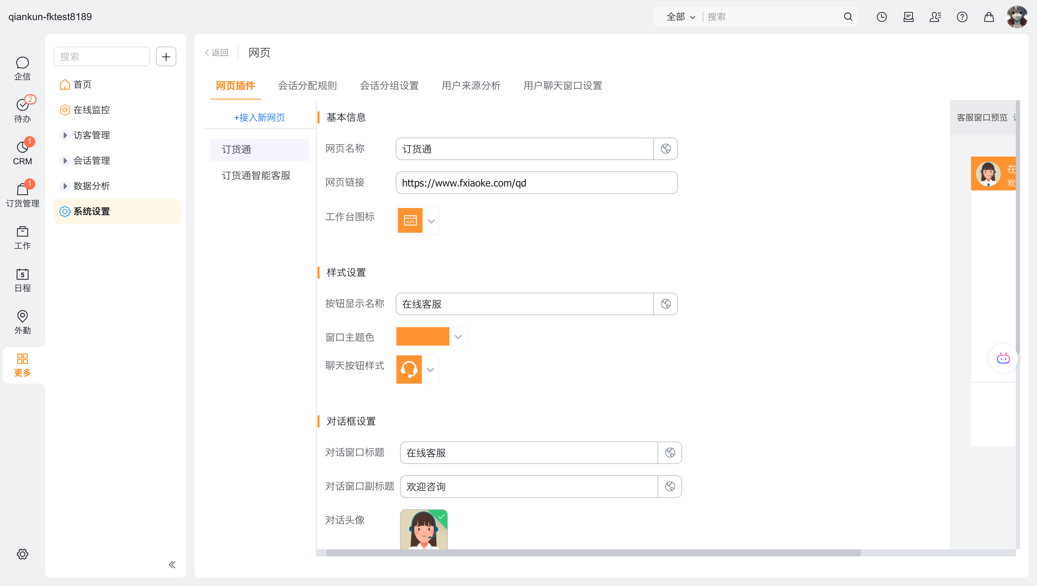This screenshot has width=1037, height=586.
Task: Open the 全部 search scope dropdown
Action: [680, 17]
